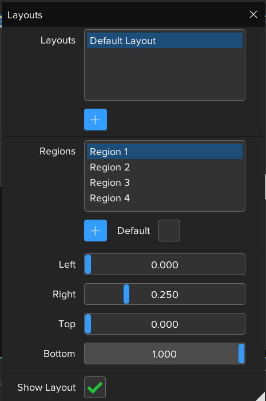Viewport: 266px width, 401px height.
Task: Click the Top value field 0.000
Action: coord(164,324)
